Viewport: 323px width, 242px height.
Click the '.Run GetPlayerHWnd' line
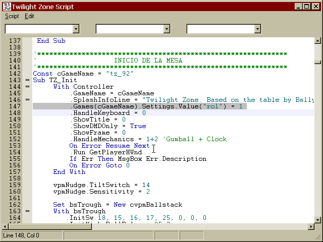pyautogui.click(x=106, y=152)
